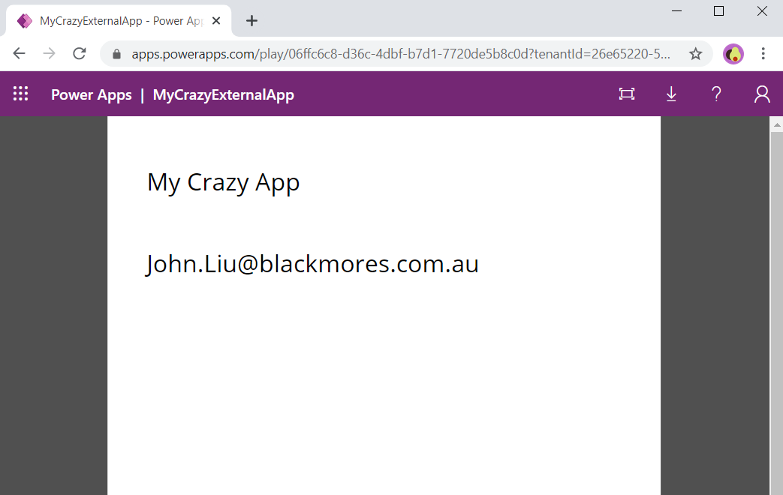Screen dimensions: 783x495
Task: Go back using the browser back arrow
Action: (20, 54)
